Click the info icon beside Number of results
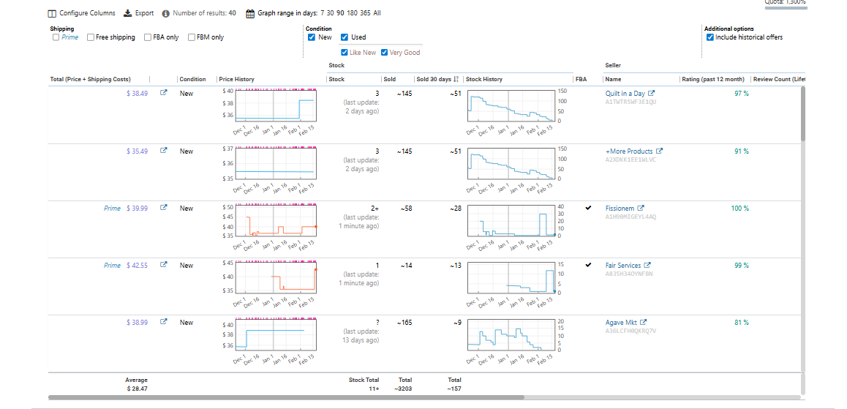The height and width of the screenshot is (409, 847). tap(166, 13)
